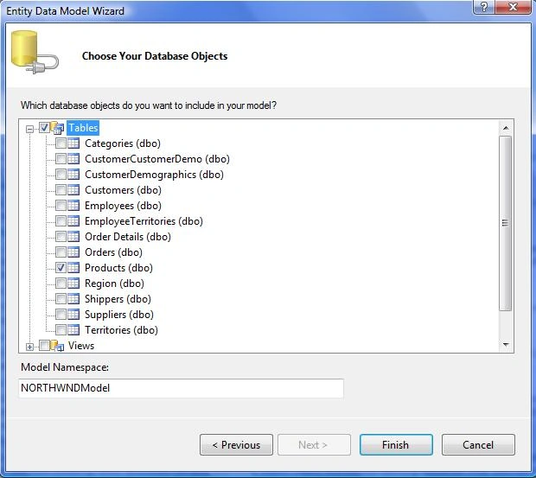Click the CustomerDemographics table icon
Viewport: 536px width, 478px height.
pyautogui.click(x=73, y=175)
